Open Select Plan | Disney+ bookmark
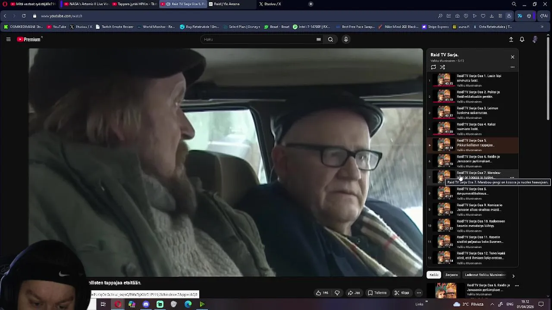 [241, 27]
